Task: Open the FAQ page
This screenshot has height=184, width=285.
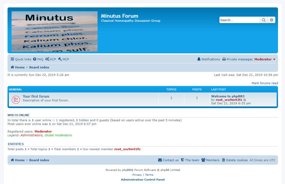Action: coord(38,59)
